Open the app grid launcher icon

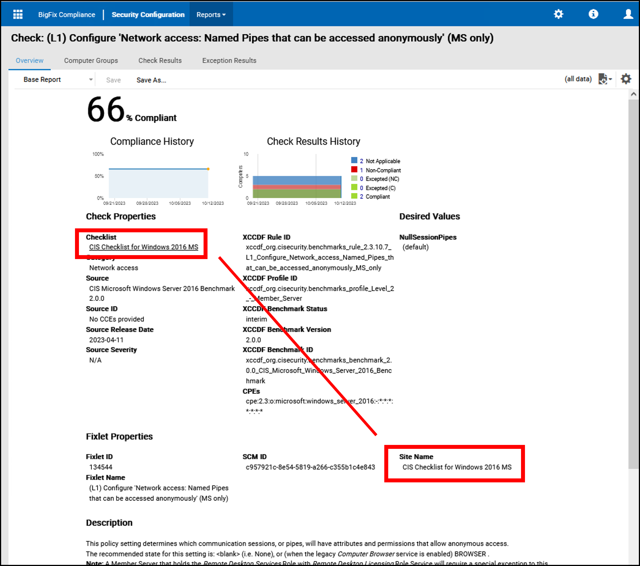coord(18,14)
